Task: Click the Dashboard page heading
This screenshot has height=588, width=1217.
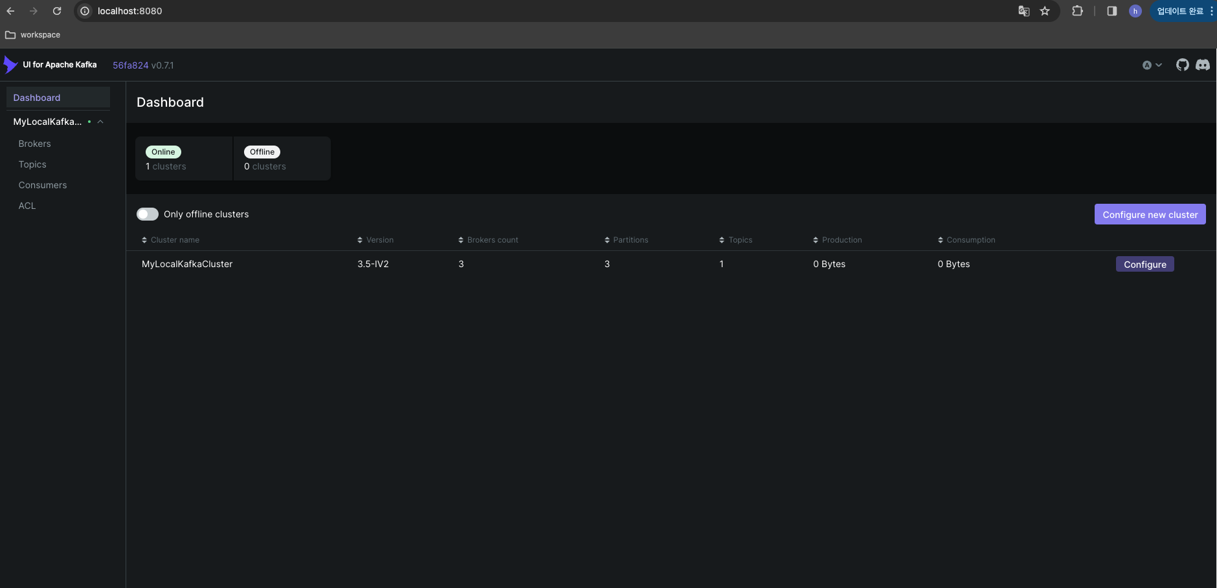Action: click(170, 102)
